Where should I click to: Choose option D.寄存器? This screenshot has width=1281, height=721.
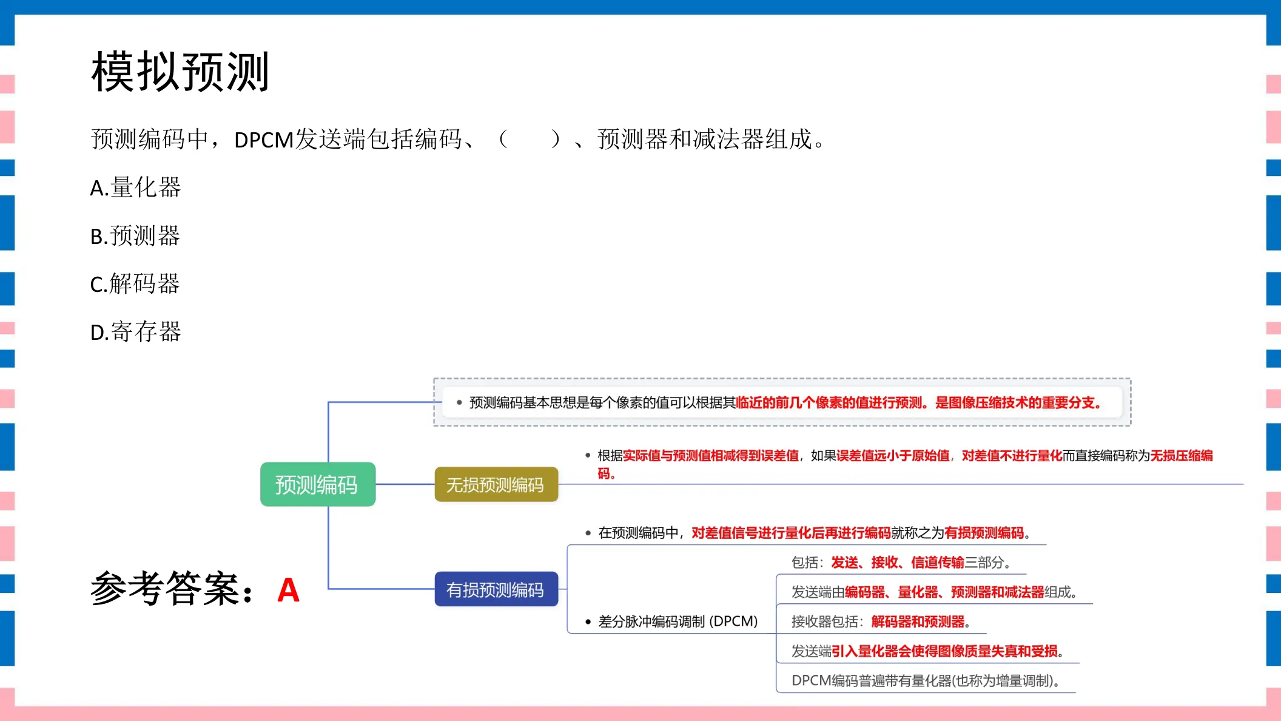(x=135, y=332)
